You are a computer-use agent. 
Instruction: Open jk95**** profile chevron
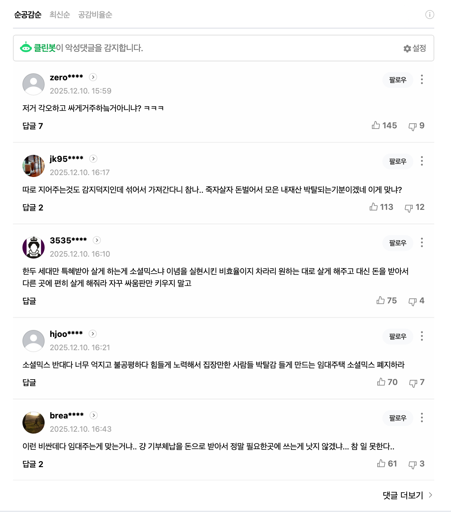click(93, 159)
